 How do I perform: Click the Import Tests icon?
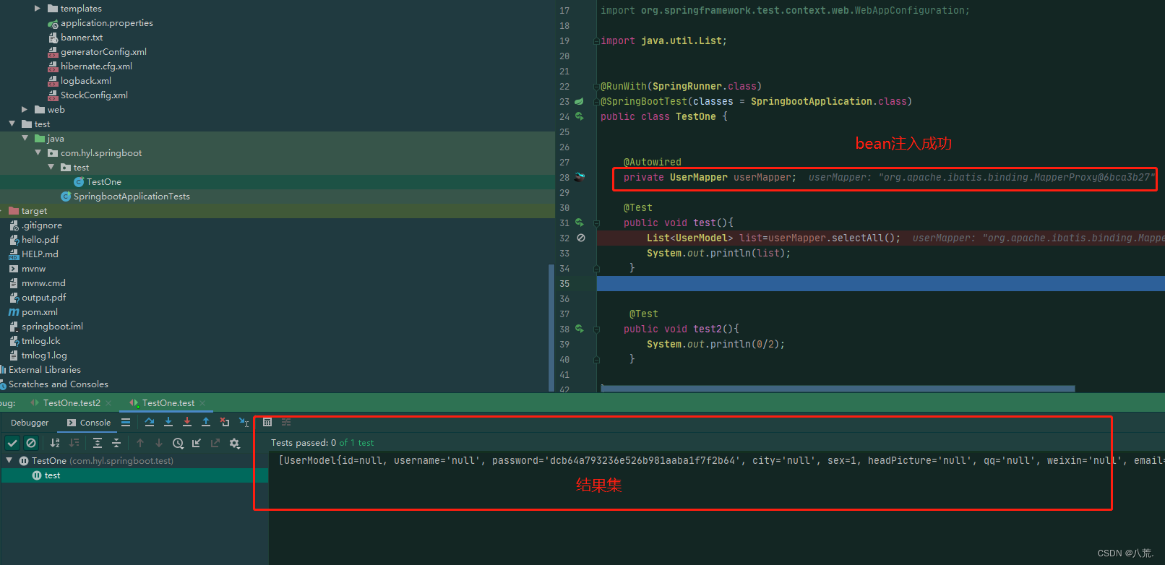197,443
